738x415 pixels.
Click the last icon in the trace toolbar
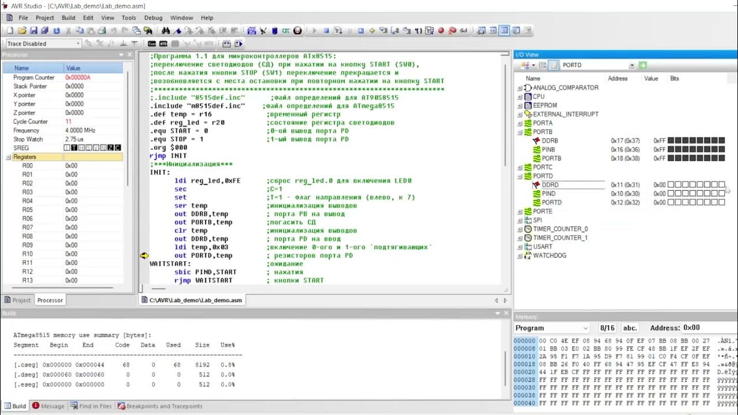pos(239,43)
